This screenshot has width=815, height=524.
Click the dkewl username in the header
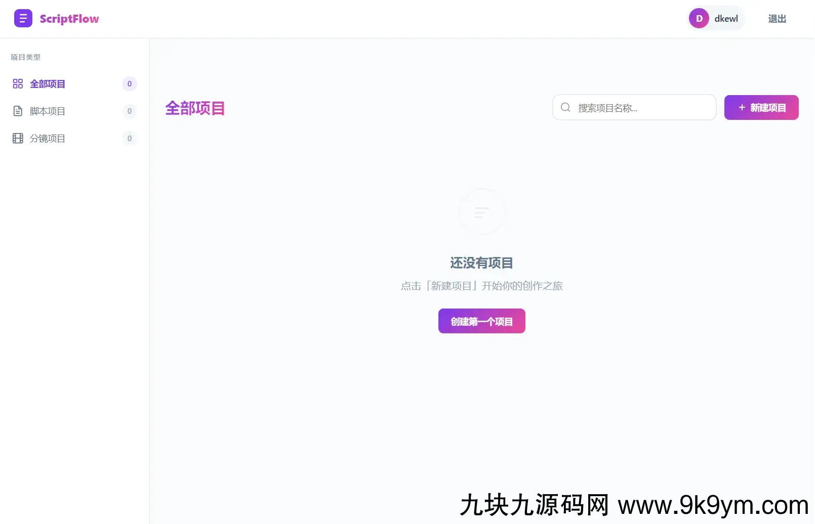726,19
